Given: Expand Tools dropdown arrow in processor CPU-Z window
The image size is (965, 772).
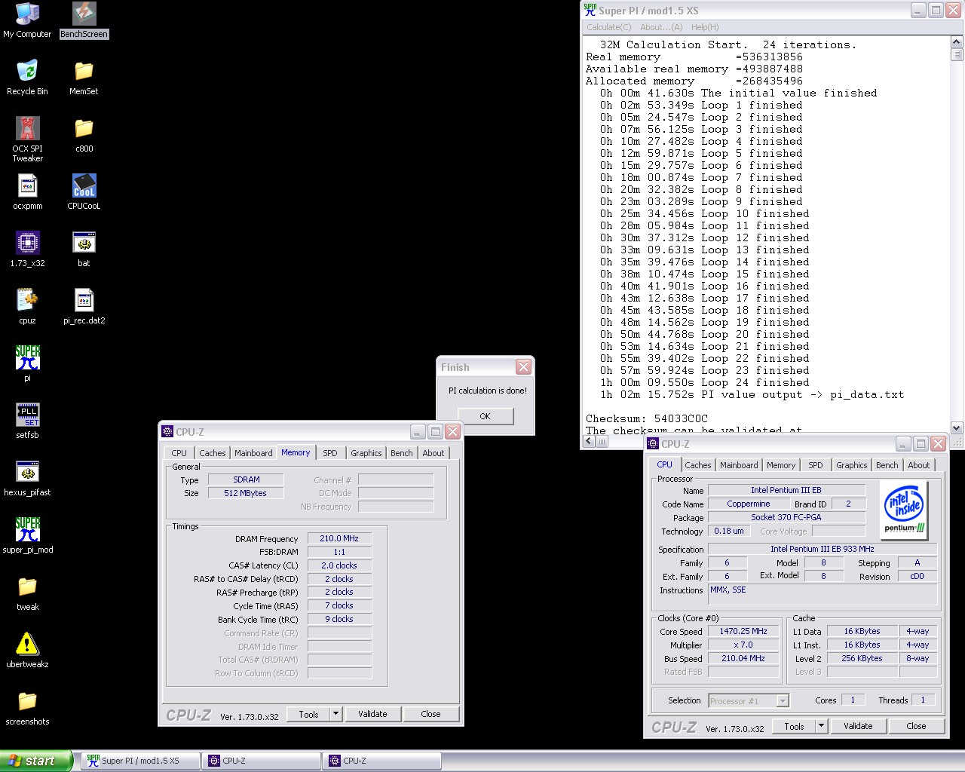Looking at the screenshot, I should [821, 726].
